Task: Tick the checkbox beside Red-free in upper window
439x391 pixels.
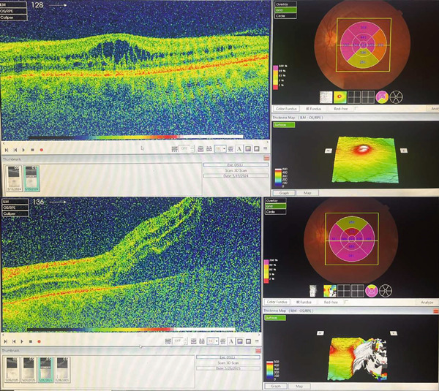Action: point(356,108)
